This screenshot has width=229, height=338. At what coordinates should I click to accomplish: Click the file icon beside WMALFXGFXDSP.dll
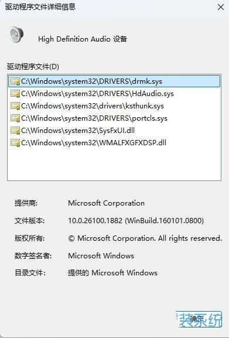[15, 143]
